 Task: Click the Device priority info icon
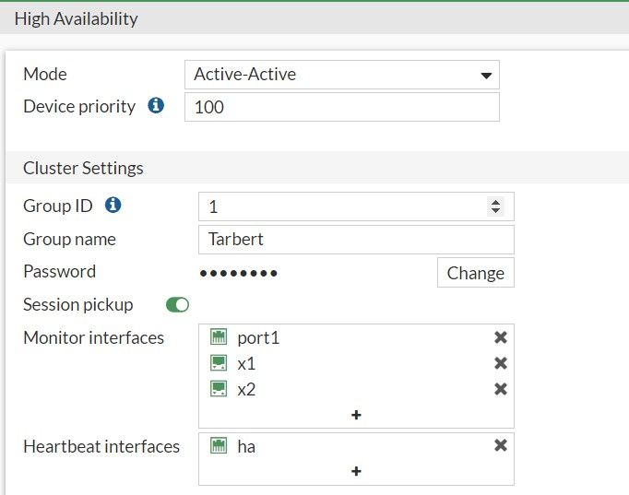(156, 106)
